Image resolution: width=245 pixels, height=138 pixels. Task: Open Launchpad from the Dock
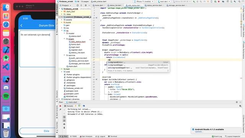6,16
